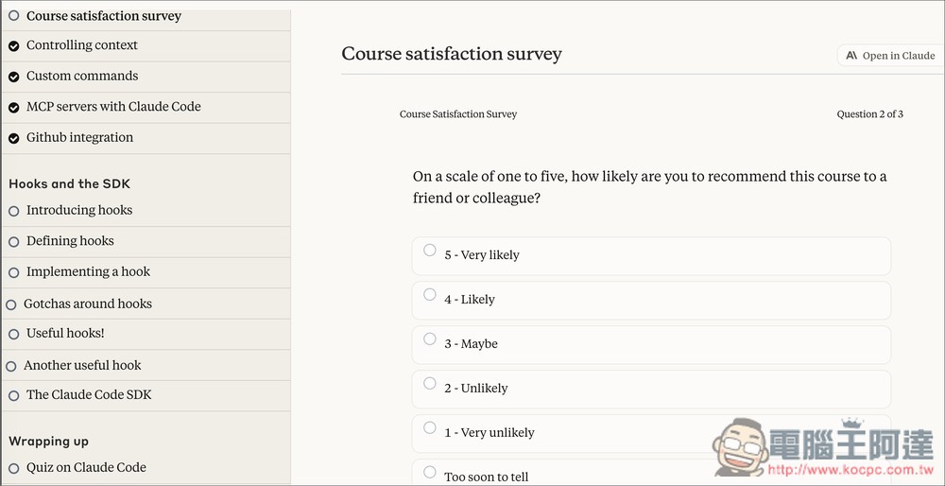945x486 pixels.
Task: Select "2 - Unlikely" answer option
Action: 430,384
